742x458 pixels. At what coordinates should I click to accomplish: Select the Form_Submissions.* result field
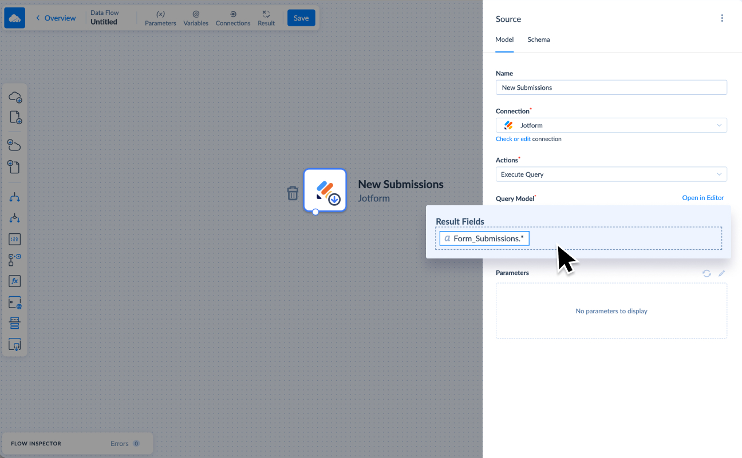(x=484, y=238)
